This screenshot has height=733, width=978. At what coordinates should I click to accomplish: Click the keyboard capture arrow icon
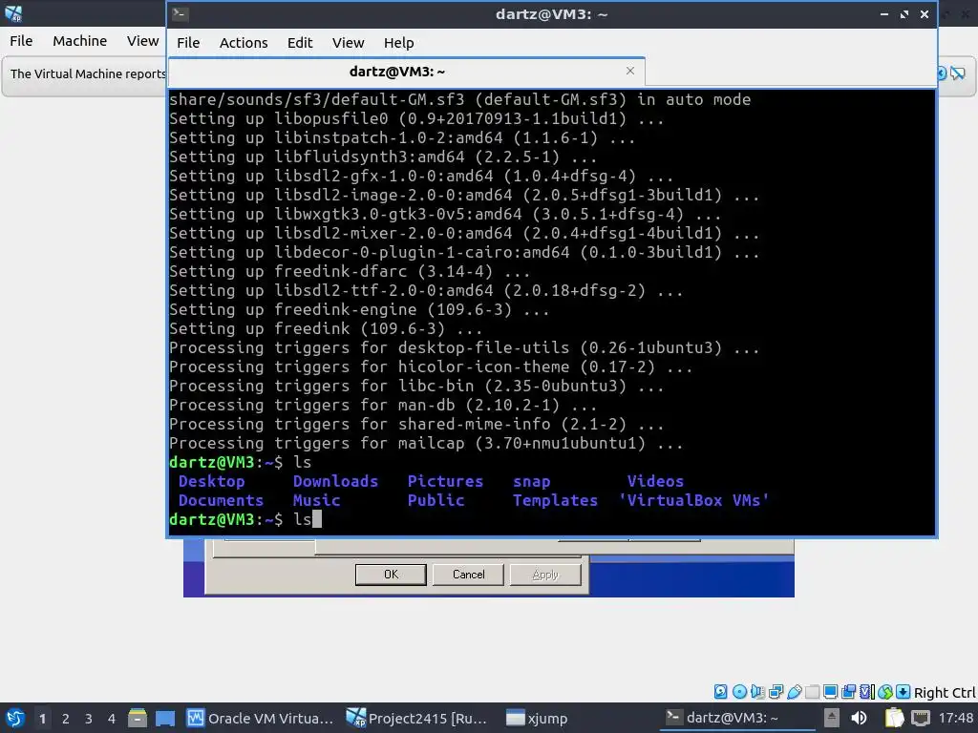point(904,692)
